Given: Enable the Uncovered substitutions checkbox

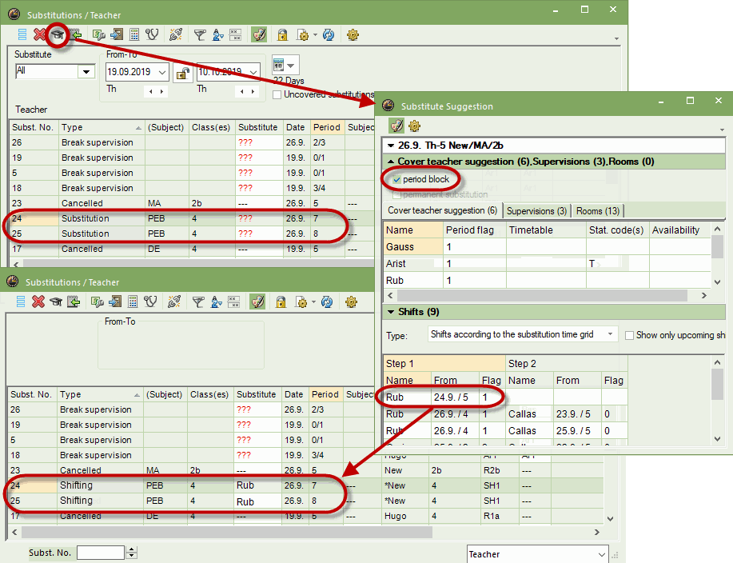Looking at the screenshot, I should tap(277, 94).
